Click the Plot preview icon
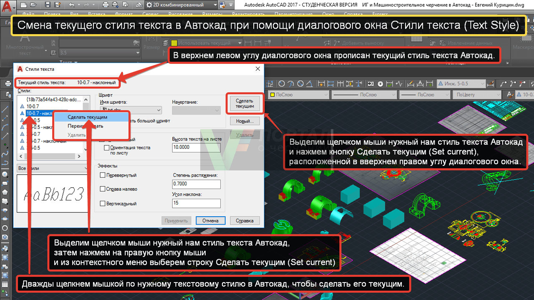This screenshot has height=300, width=534. 125,5
